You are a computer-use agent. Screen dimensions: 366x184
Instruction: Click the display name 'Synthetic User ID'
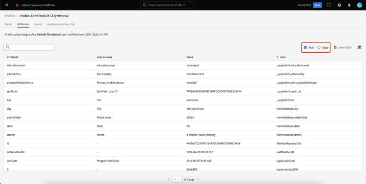[107, 91]
